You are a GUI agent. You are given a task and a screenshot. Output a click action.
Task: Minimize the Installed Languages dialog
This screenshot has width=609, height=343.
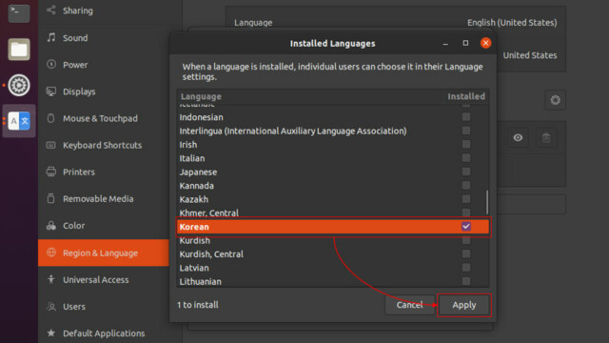(x=445, y=43)
